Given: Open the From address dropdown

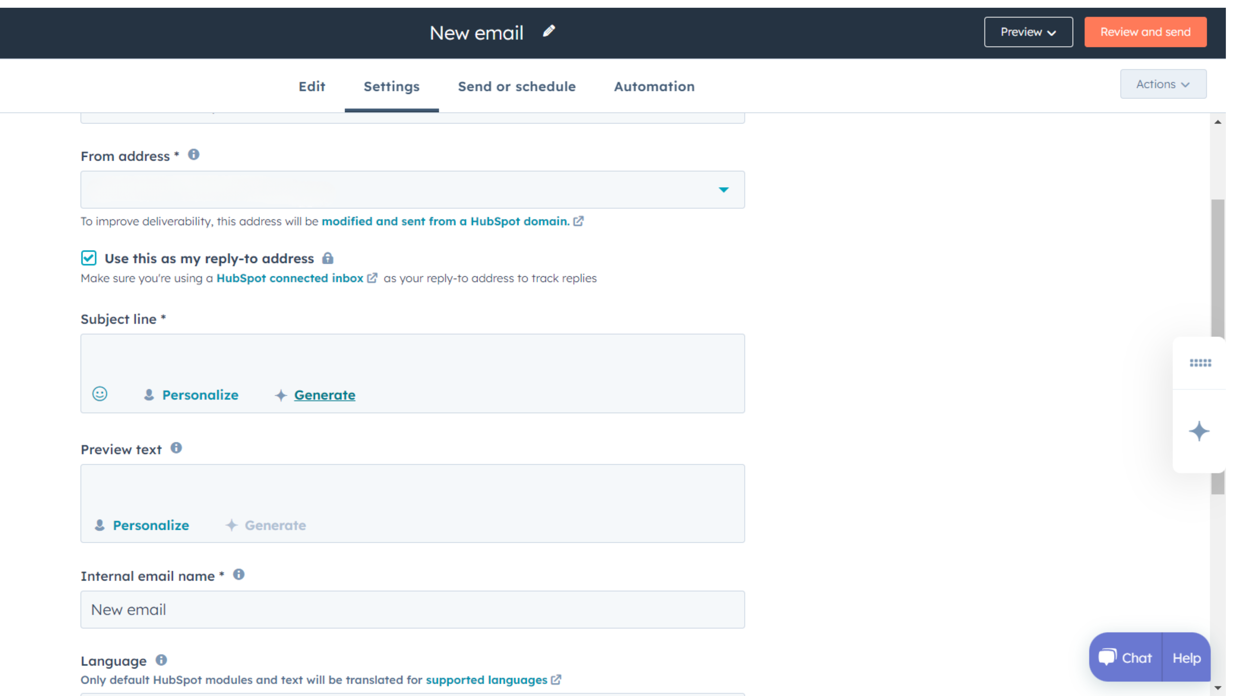Looking at the screenshot, I should (x=413, y=190).
